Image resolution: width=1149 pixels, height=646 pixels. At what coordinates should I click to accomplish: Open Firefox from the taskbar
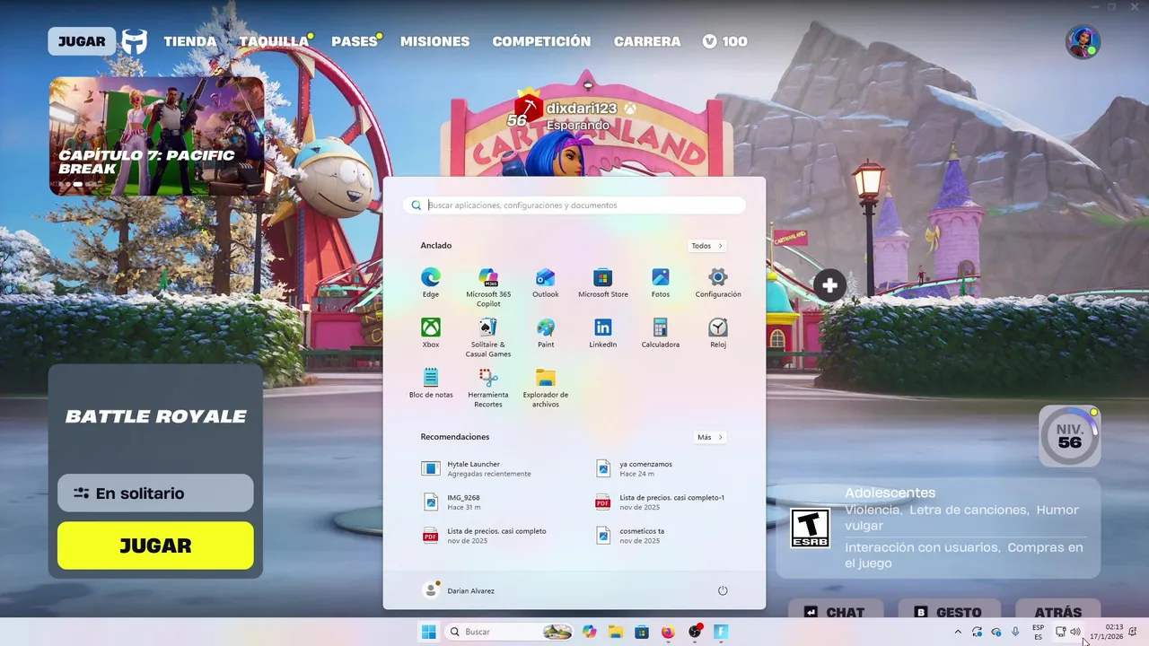click(668, 632)
